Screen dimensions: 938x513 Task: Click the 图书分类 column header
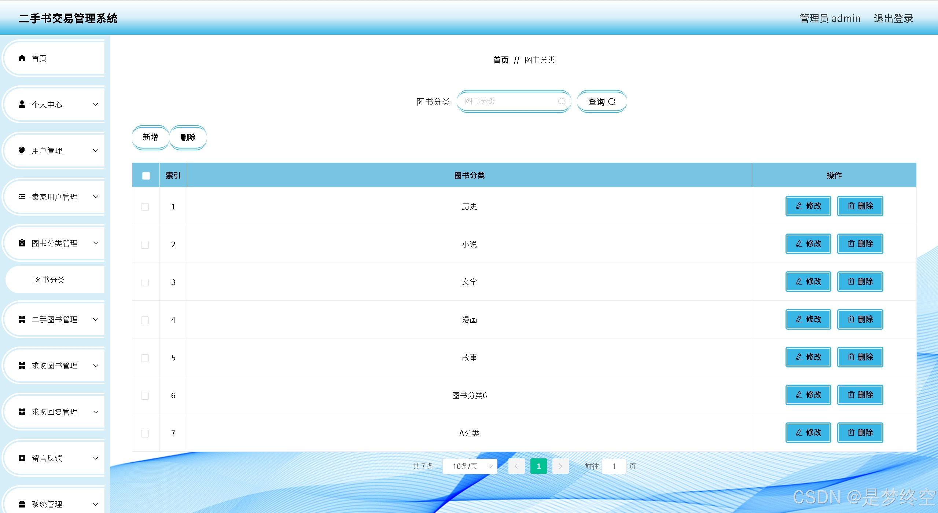[x=469, y=175]
